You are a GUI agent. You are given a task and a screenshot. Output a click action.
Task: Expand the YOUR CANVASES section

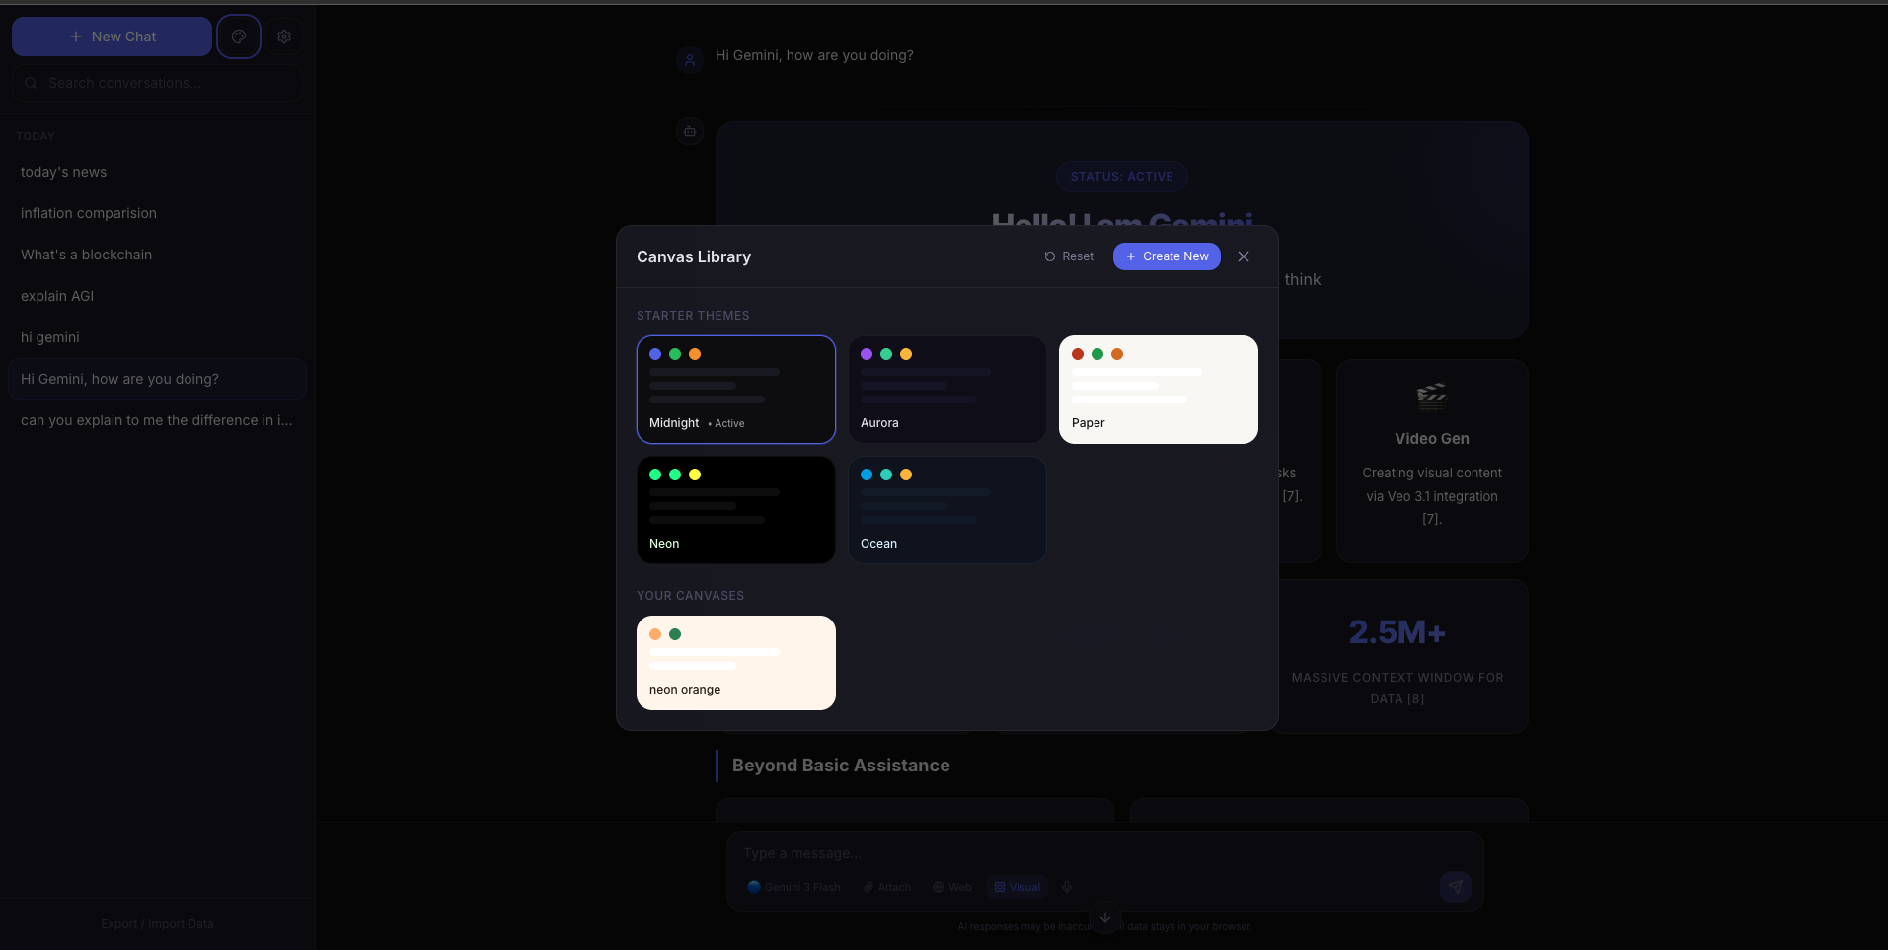click(x=690, y=595)
